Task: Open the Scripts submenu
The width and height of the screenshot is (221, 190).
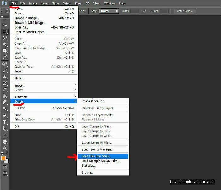Action: (x=44, y=101)
